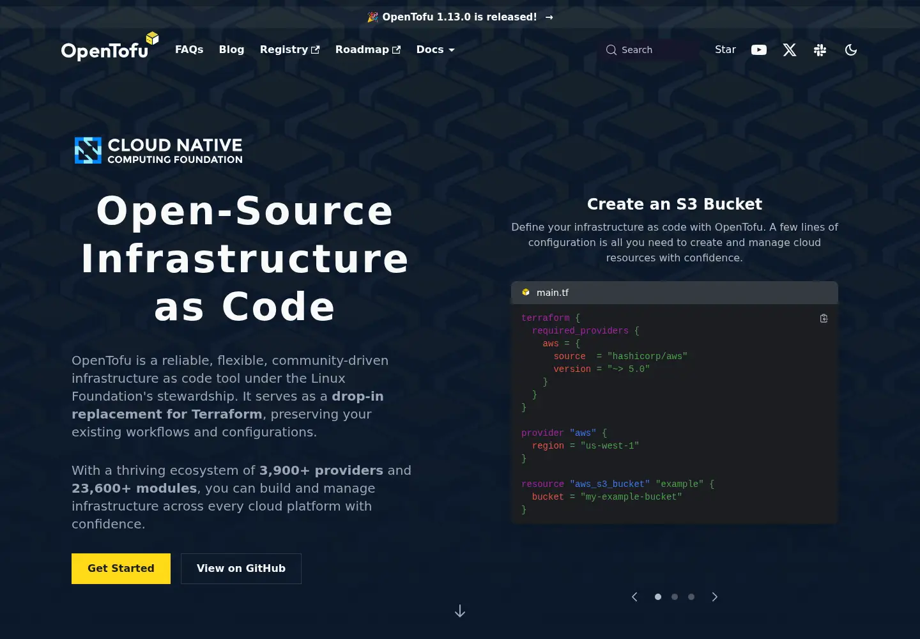
Task: Click the "hashicorp/aws" source string
Action: (647, 357)
